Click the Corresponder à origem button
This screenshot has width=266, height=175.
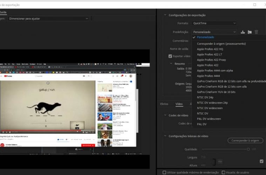245,141
